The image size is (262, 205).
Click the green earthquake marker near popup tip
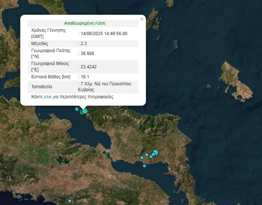tap(82, 112)
